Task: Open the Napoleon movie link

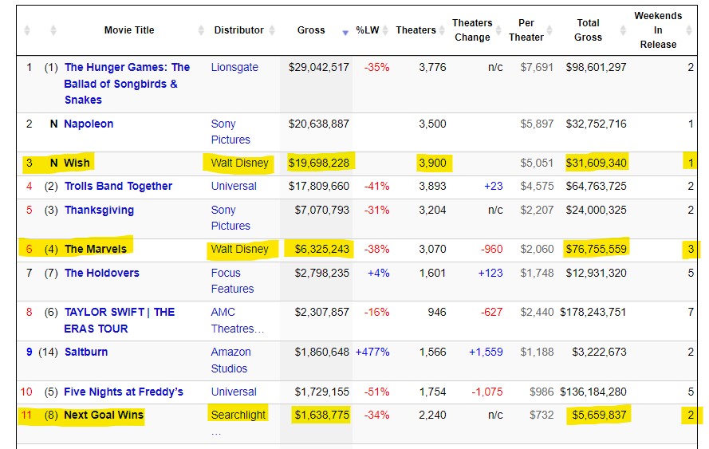Action: coord(89,124)
